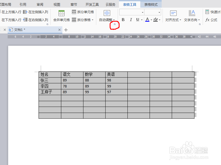
Task: Click the Split Table icon
Action: click(74, 20)
